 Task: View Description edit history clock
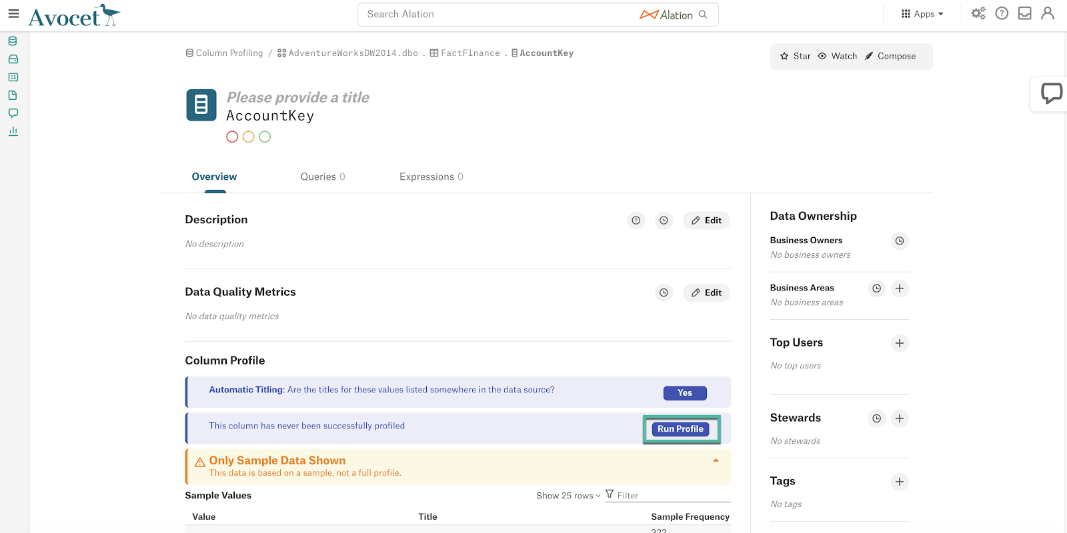664,221
